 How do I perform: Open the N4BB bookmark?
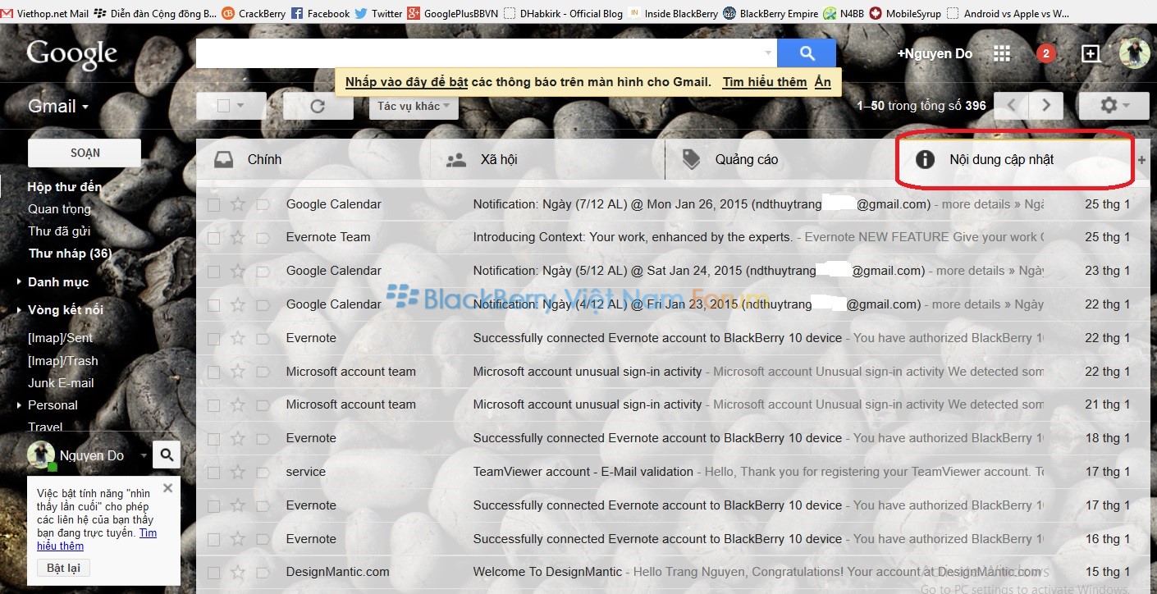pos(844,13)
